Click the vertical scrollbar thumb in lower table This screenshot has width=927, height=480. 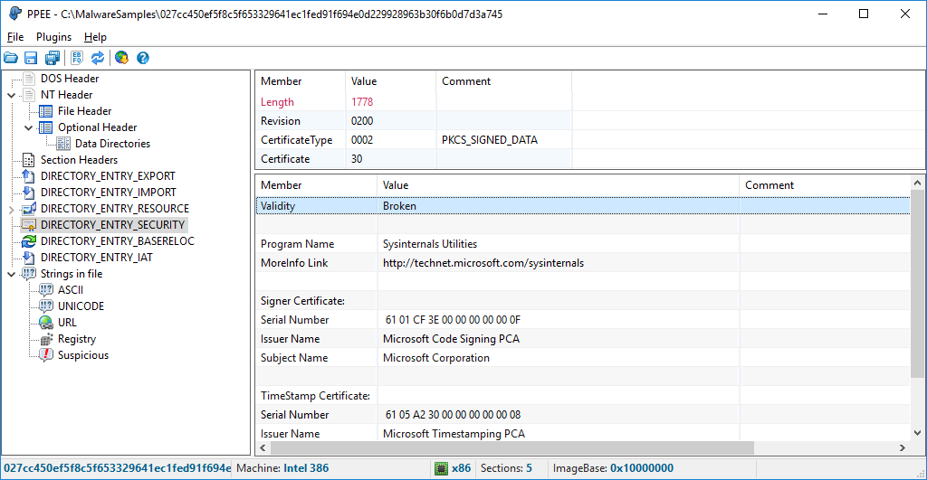pos(917,284)
